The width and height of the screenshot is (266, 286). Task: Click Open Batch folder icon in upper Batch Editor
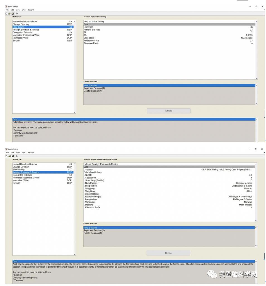click(9, 13)
